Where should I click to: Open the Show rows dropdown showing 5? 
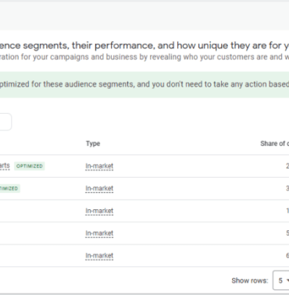click(281, 280)
